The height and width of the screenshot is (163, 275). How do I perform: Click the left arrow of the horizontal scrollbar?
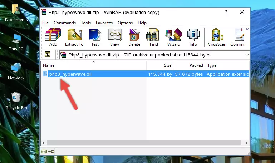pyautogui.click(x=44, y=143)
